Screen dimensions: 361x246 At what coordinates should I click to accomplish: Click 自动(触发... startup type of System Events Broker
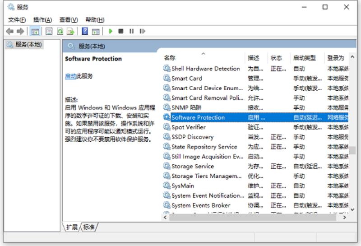point(308,205)
